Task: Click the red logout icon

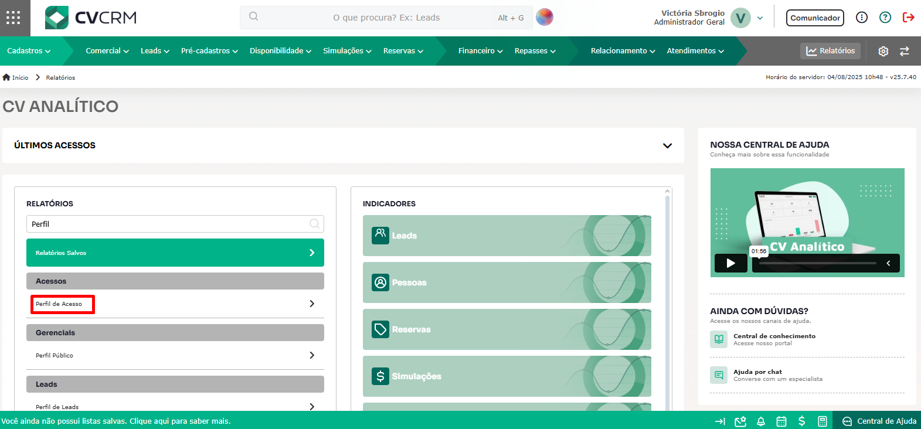Action: coord(909,18)
